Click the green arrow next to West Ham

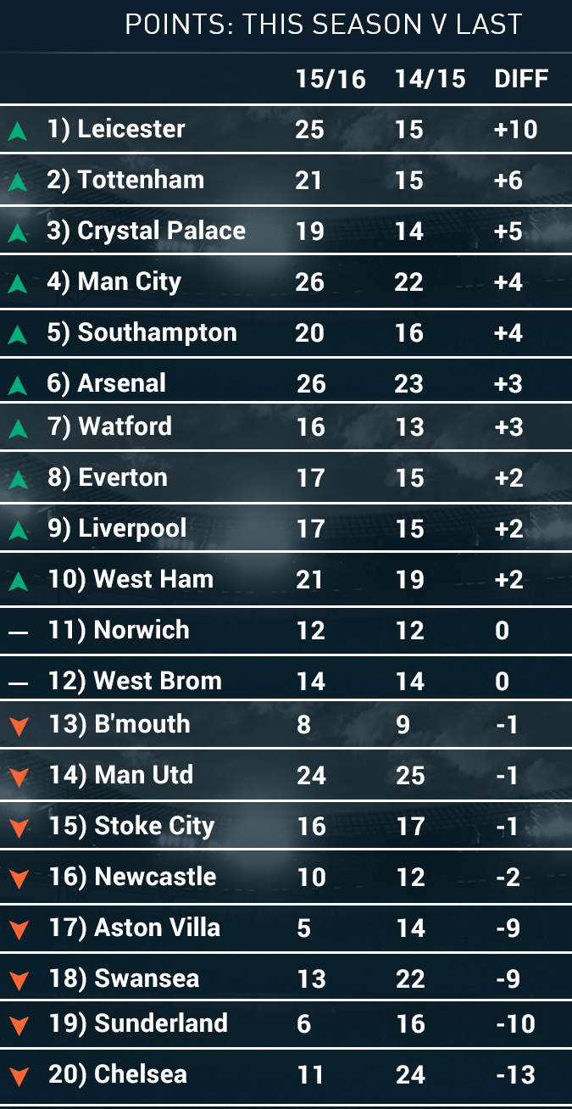[x=18, y=582]
